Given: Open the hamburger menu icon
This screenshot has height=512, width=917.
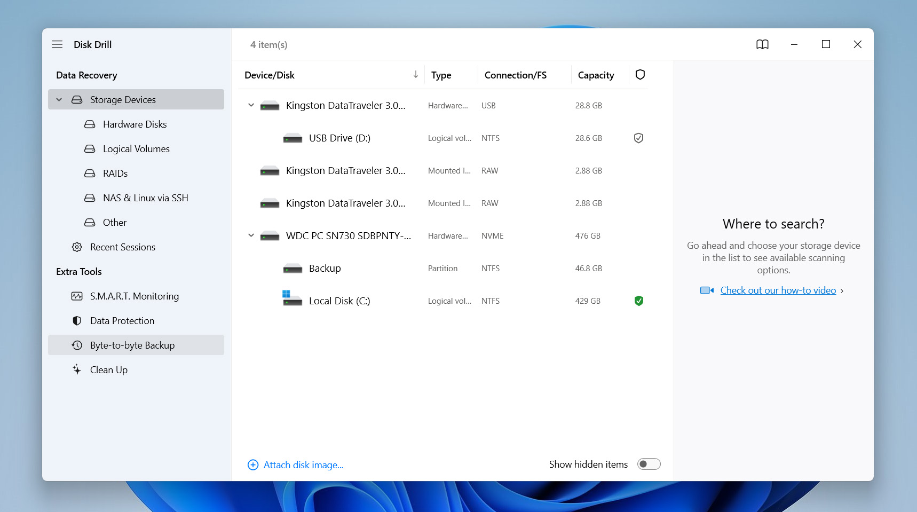Looking at the screenshot, I should pos(57,44).
